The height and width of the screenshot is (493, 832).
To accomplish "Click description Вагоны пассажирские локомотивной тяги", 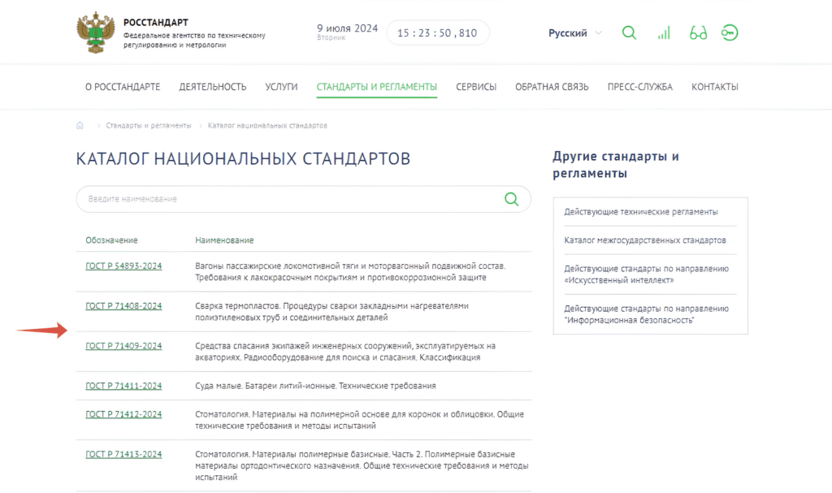I will [350, 272].
